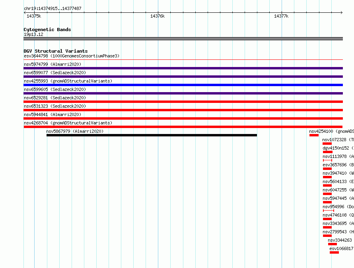
Task: Select the red bar under esv1066817
Action: tap(334, 252)
